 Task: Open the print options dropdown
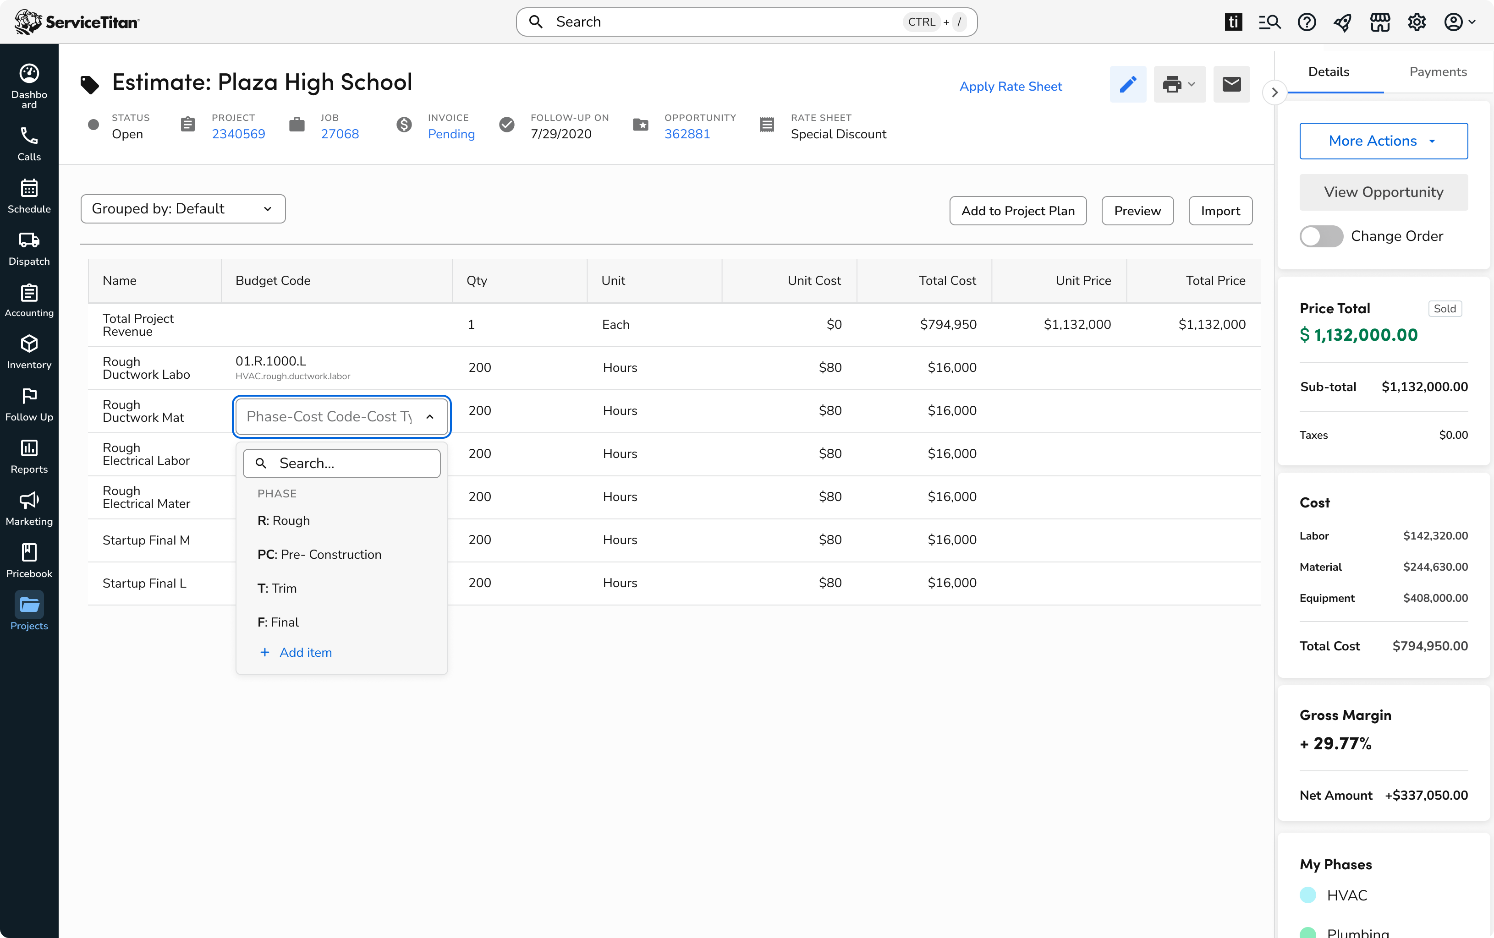pyautogui.click(x=1180, y=84)
